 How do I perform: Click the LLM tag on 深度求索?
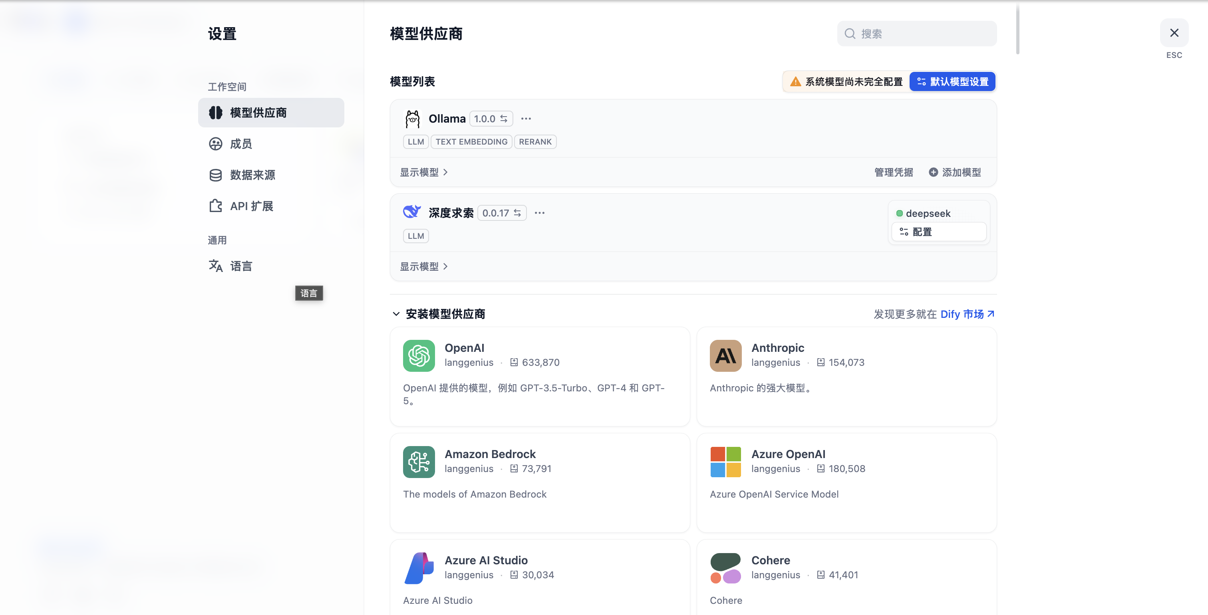[x=416, y=236]
